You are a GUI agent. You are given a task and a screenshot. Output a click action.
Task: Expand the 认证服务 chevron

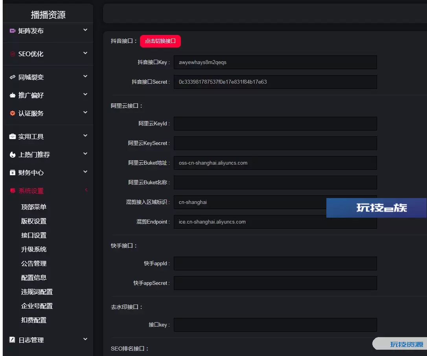[x=85, y=112]
